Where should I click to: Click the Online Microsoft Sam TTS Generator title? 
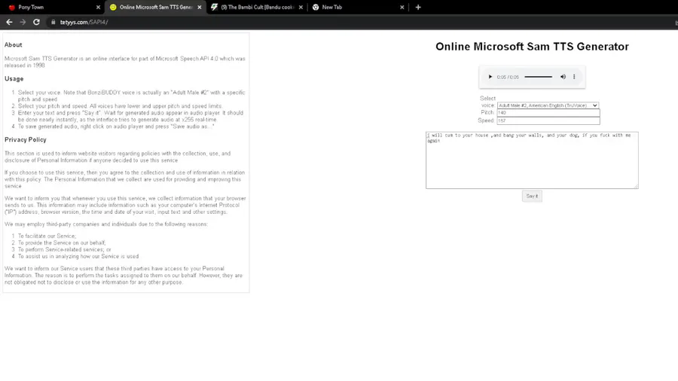532,47
